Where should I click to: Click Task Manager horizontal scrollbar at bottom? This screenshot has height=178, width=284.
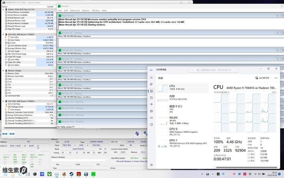246,167
